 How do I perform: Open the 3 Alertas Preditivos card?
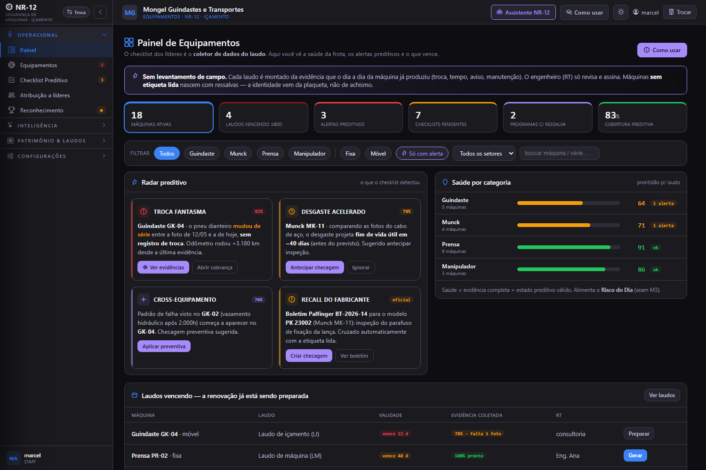[358, 117]
